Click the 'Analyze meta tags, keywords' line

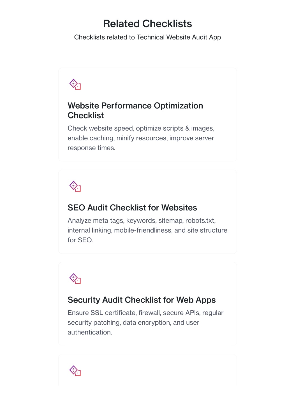142,221
